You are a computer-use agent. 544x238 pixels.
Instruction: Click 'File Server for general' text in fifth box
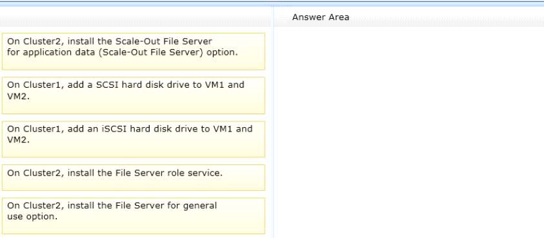tap(166, 205)
